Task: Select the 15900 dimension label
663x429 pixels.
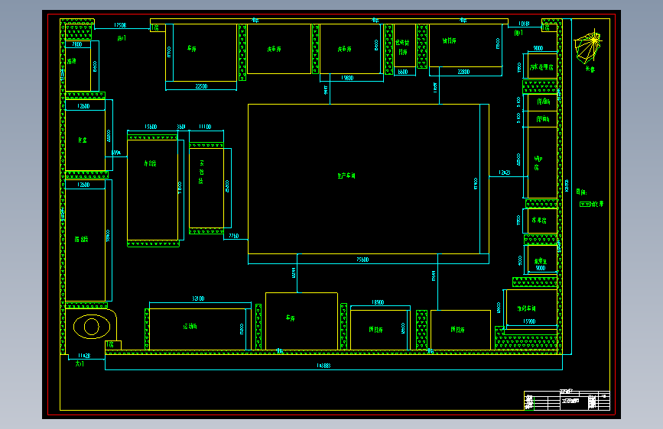Action: coord(529,321)
